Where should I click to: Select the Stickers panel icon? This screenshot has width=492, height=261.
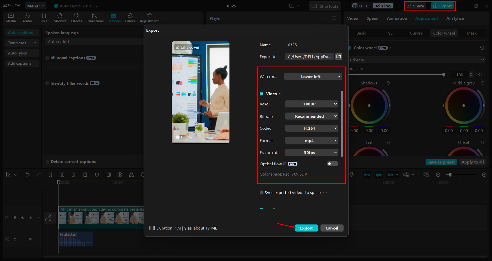(x=60, y=18)
